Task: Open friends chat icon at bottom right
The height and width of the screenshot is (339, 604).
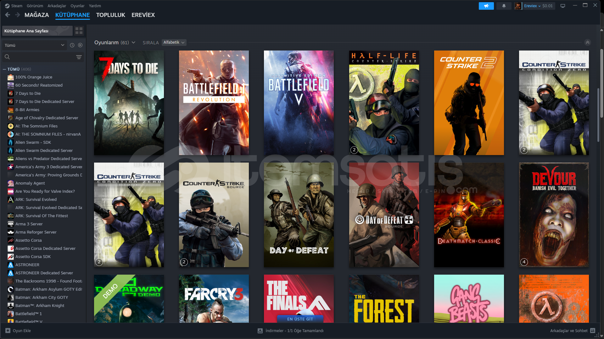Action: click(x=593, y=331)
